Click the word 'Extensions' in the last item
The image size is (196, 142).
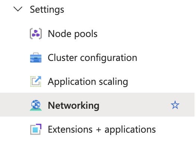[x=70, y=129]
